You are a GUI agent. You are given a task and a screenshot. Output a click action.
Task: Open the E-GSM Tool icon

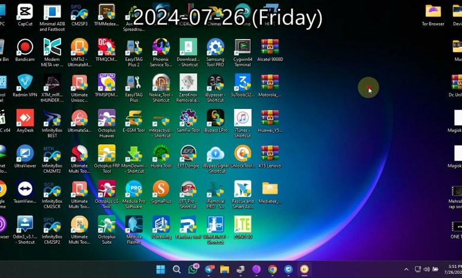click(134, 118)
